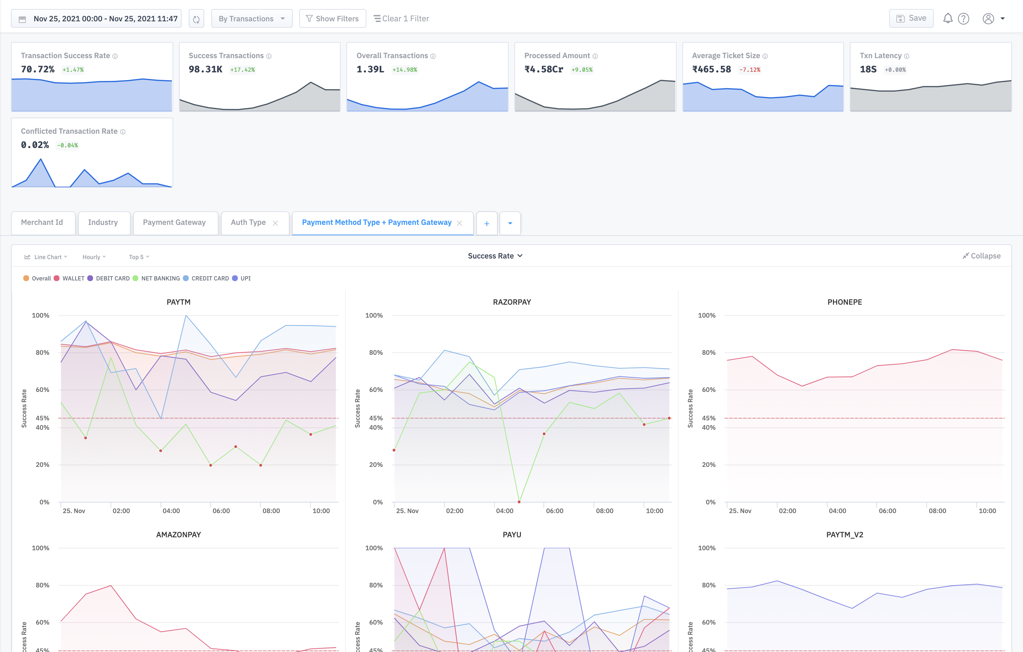
Task: Click the help question mark icon
Action: coord(964,19)
